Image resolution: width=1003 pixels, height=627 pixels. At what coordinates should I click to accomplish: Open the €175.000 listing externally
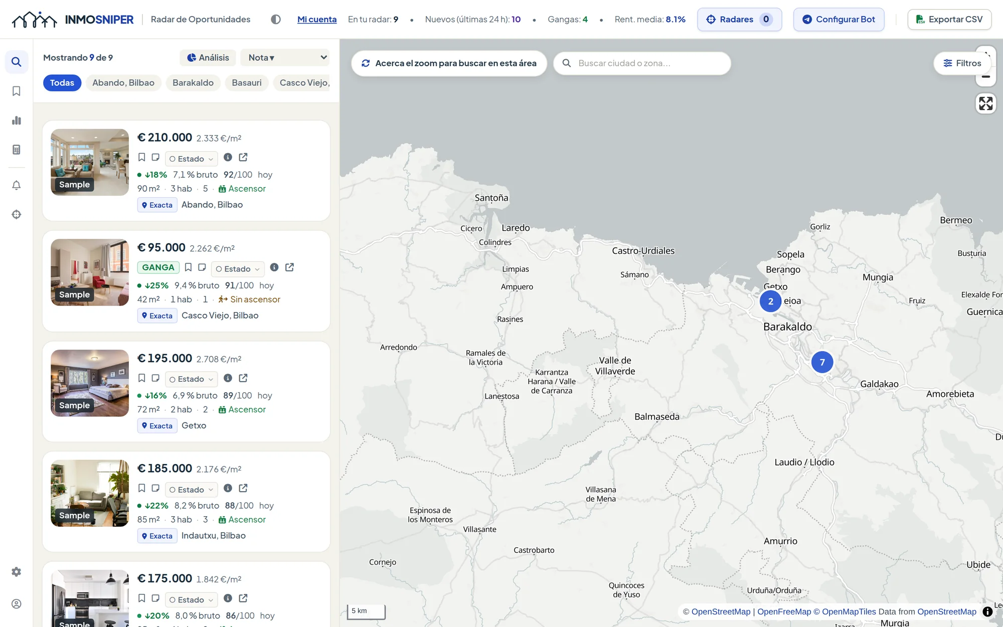243,598
